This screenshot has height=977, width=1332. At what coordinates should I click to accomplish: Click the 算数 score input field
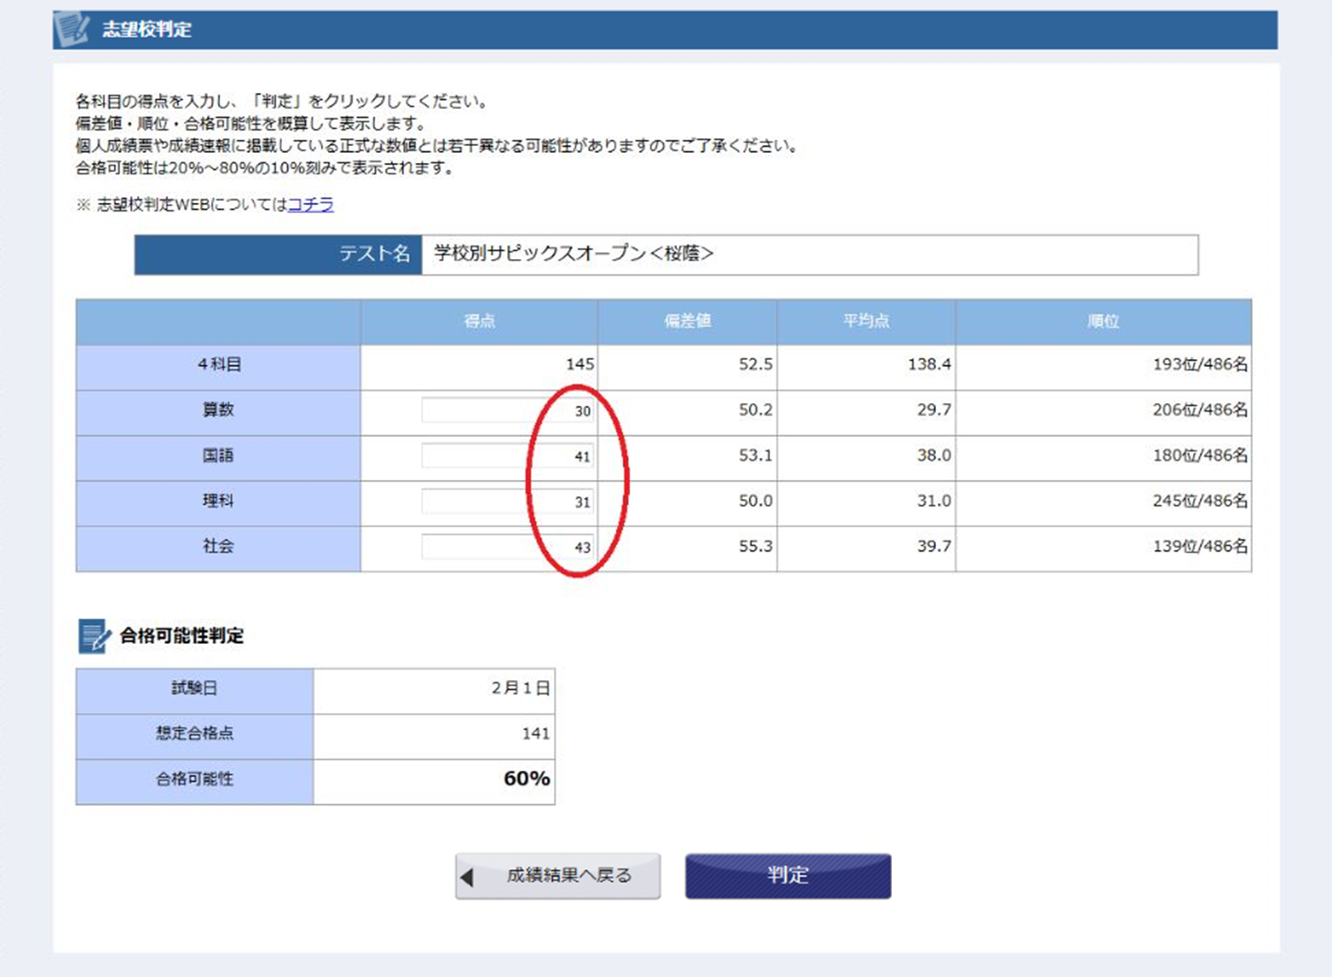[x=507, y=411]
